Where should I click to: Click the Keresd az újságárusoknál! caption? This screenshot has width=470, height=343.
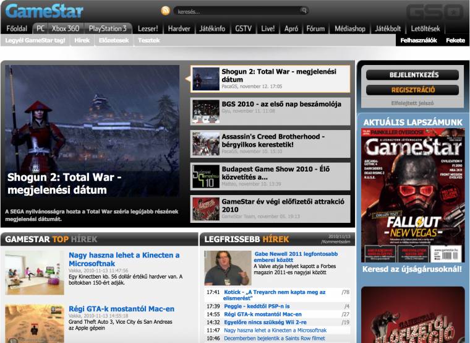(x=412, y=269)
